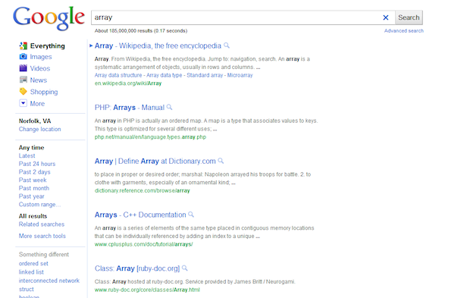Switch to Images results

coord(41,57)
